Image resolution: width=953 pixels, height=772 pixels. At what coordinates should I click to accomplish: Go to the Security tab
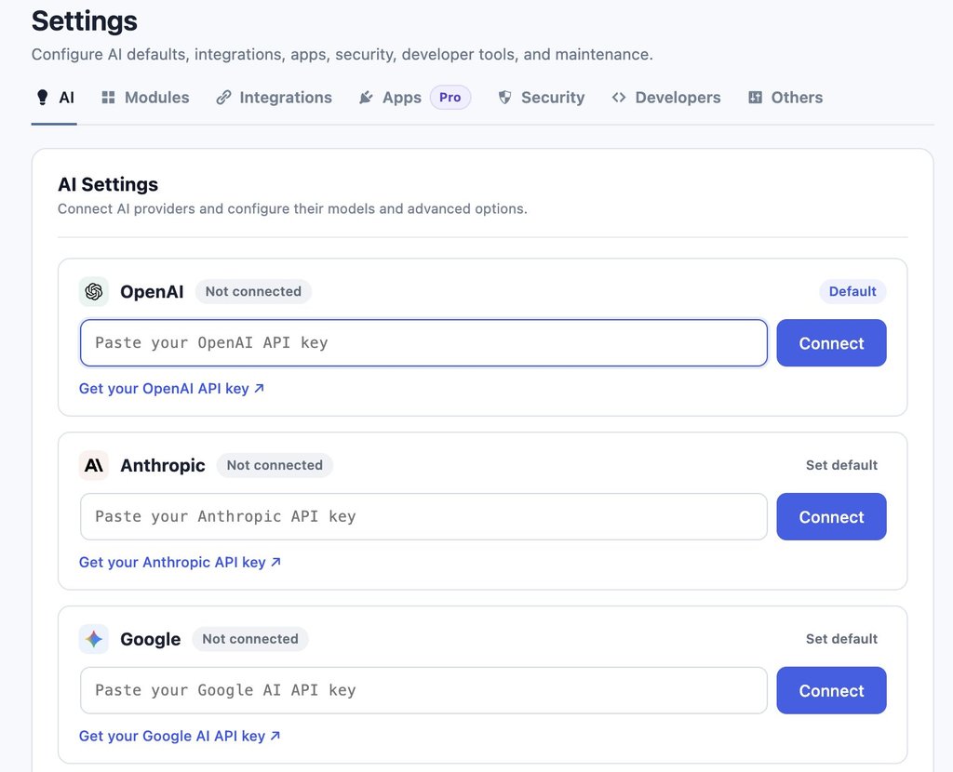click(x=542, y=98)
